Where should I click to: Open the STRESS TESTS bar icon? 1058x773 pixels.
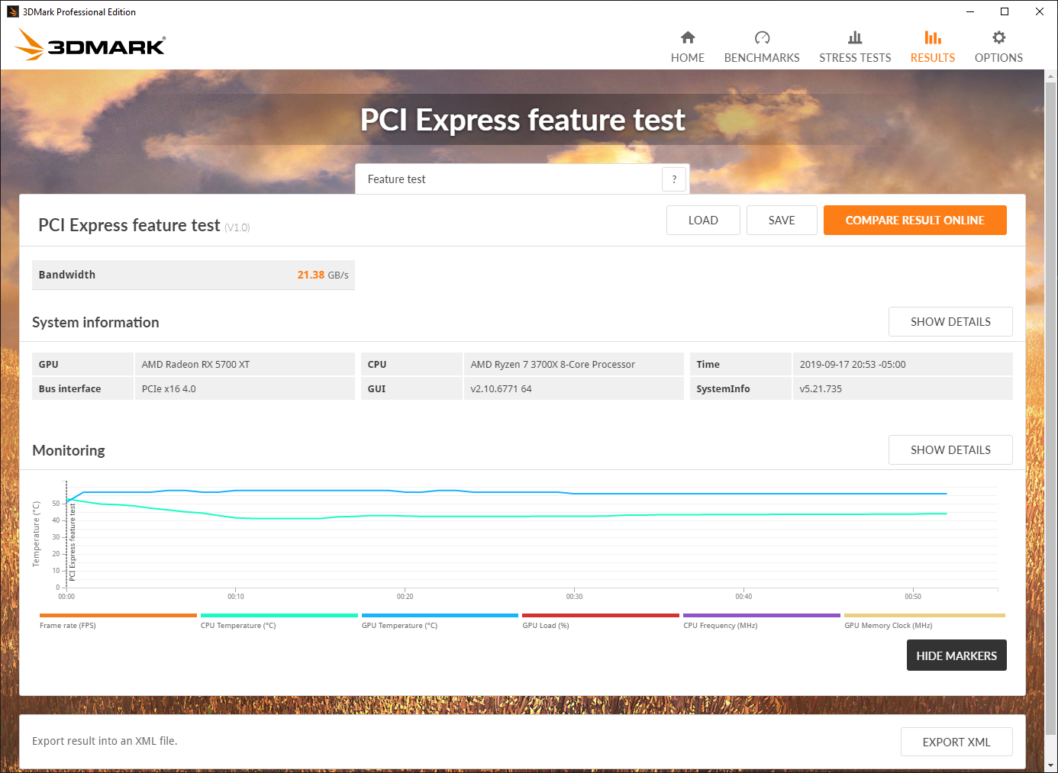(x=855, y=37)
